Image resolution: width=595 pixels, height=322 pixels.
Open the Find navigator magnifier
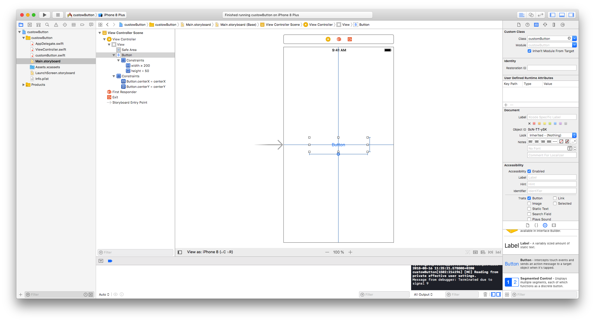point(47,25)
